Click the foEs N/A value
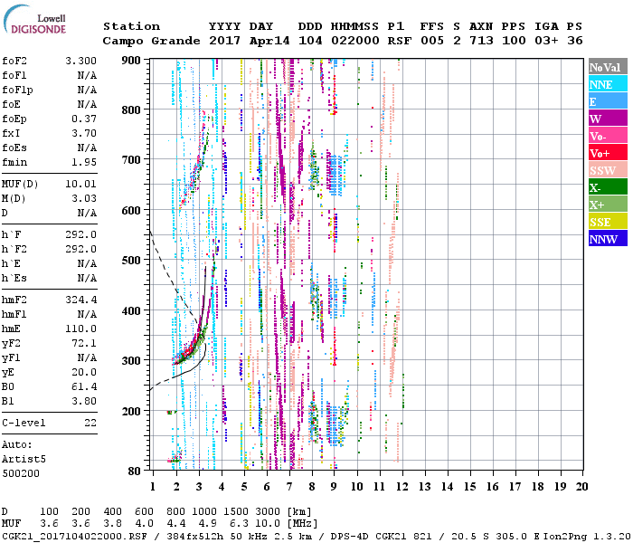 coord(87,148)
